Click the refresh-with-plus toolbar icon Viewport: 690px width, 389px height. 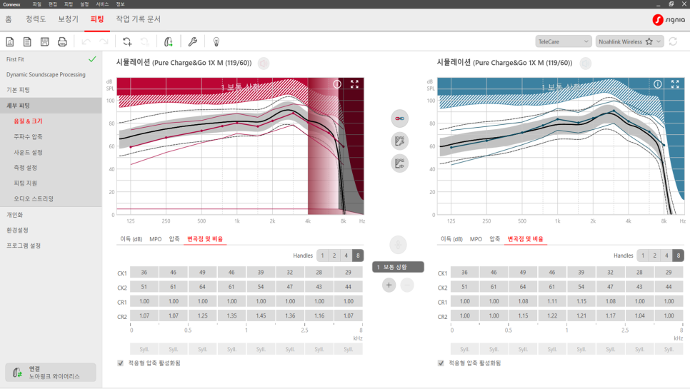127,42
